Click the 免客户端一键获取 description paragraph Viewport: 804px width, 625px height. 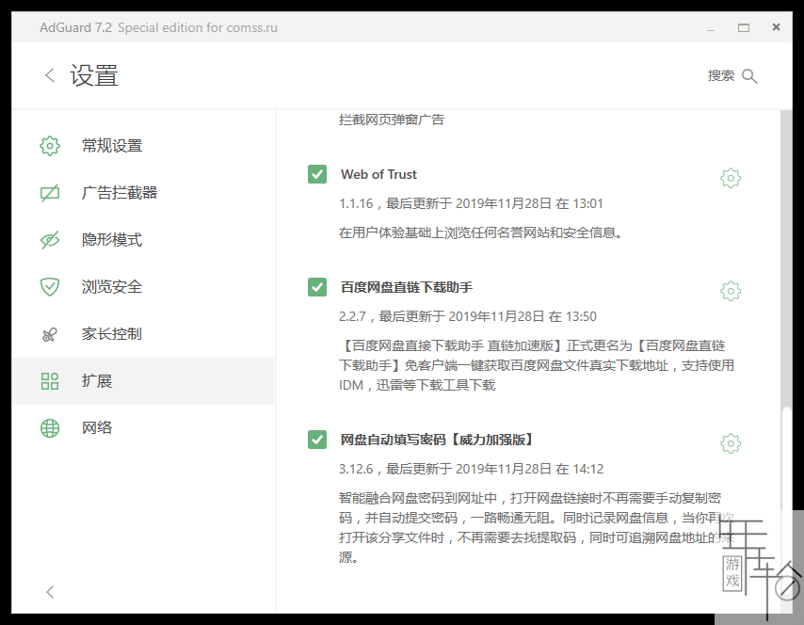[x=537, y=365]
